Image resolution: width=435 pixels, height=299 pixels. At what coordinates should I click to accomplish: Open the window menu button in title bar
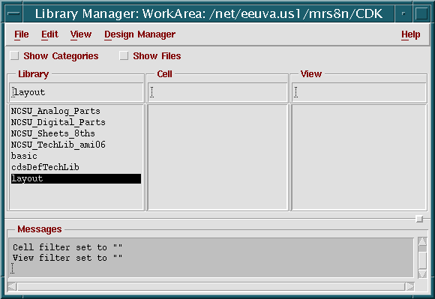[x=13, y=13]
